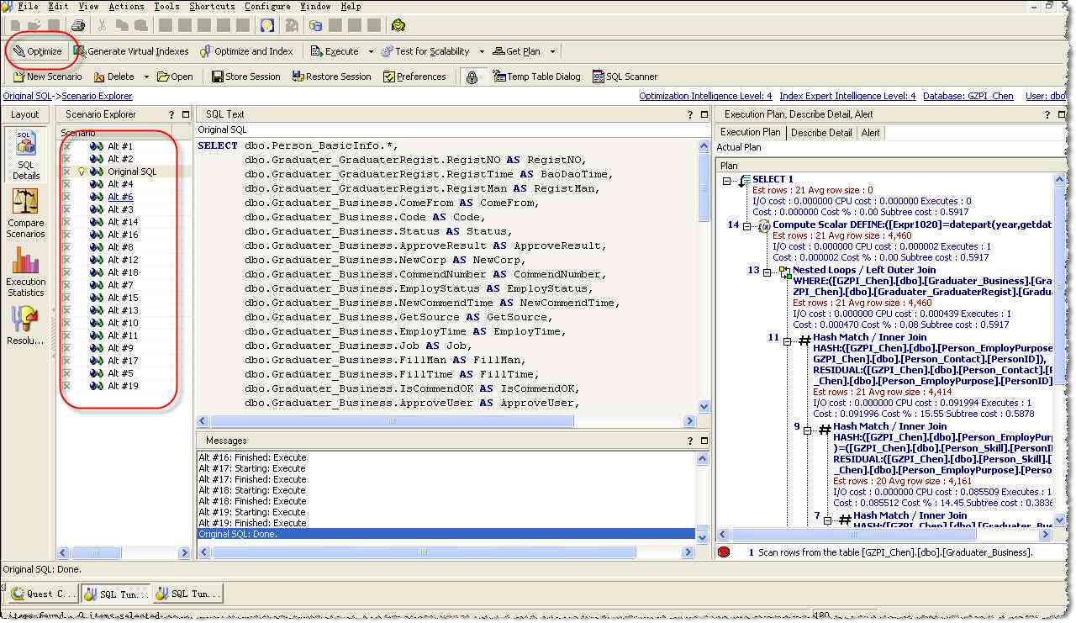1076x623 pixels.
Task: Open the Delete dropdown arrow
Action: tap(146, 77)
